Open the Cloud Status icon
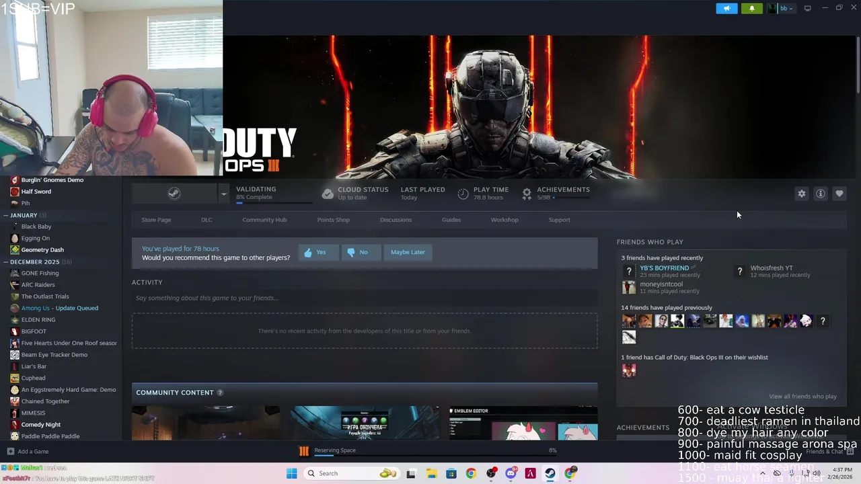 [328, 194]
